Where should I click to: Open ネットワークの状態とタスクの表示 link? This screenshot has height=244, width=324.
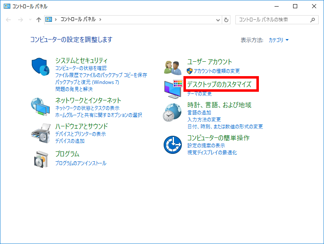tap(87, 108)
